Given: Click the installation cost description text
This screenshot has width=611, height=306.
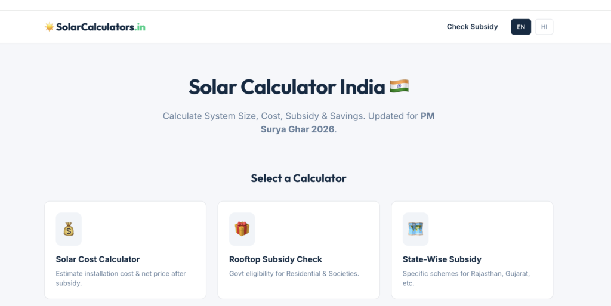Looking at the screenshot, I should pyautogui.click(x=121, y=278).
